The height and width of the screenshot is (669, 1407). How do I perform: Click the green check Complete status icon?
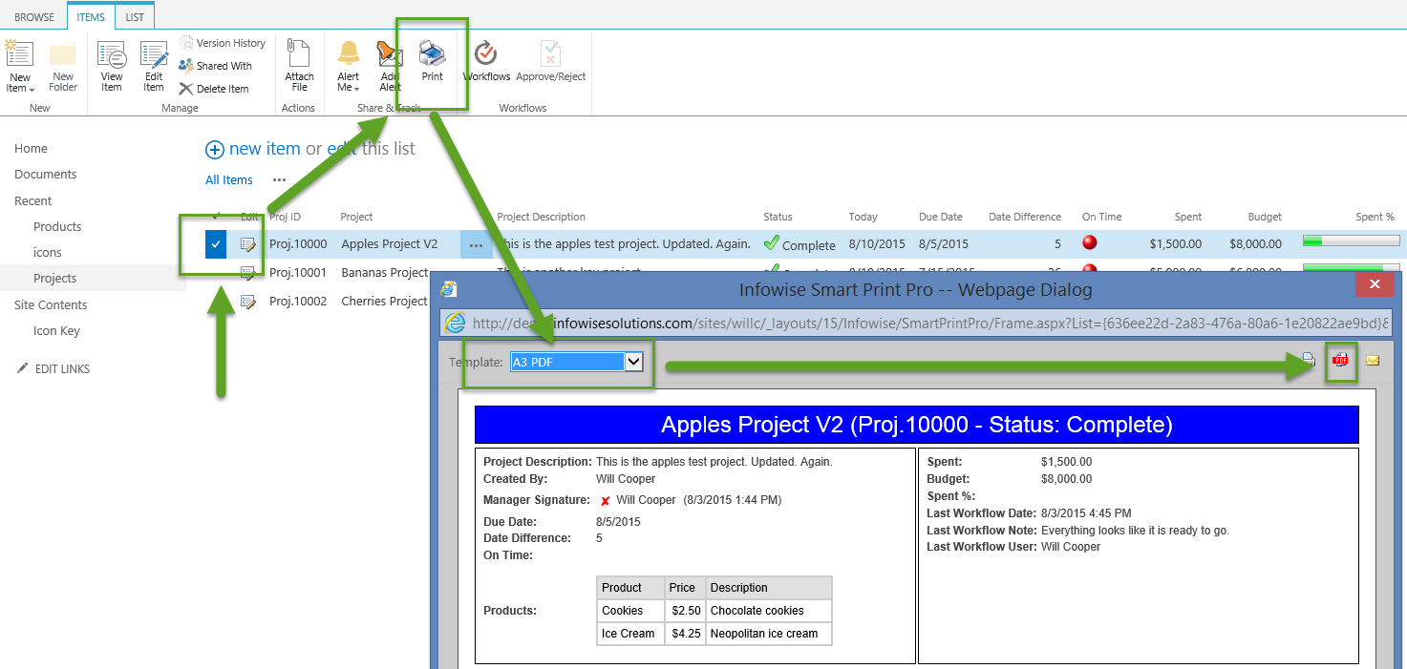[772, 243]
